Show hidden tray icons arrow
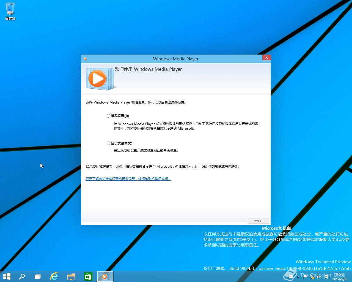This screenshot has width=352, height=282. tap(298, 277)
